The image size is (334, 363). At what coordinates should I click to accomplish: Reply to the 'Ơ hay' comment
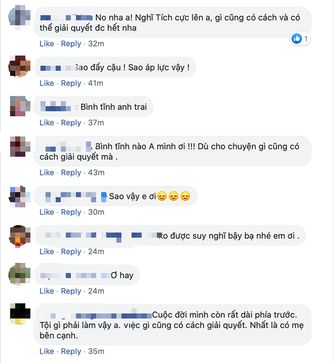click(x=71, y=291)
